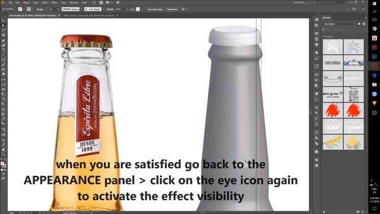Select the Eyedropper tool
The image size is (380, 214).
tap(3, 119)
